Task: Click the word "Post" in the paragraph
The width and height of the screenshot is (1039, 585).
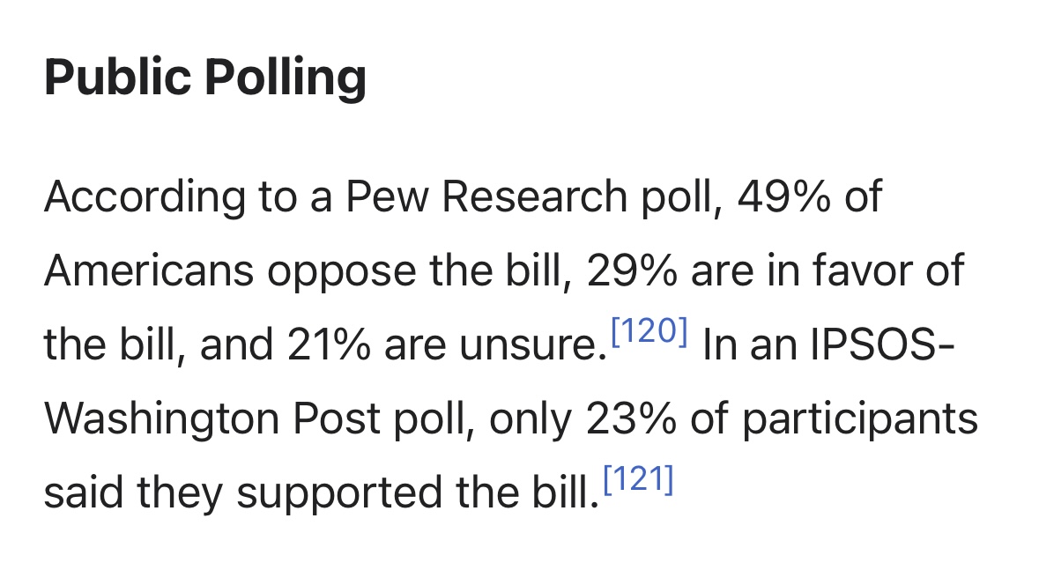Action: [x=337, y=418]
